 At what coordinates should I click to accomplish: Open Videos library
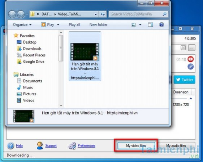point(29,100)
